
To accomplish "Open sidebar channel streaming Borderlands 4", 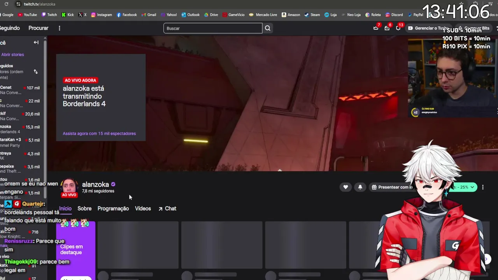I will [20, 129].
